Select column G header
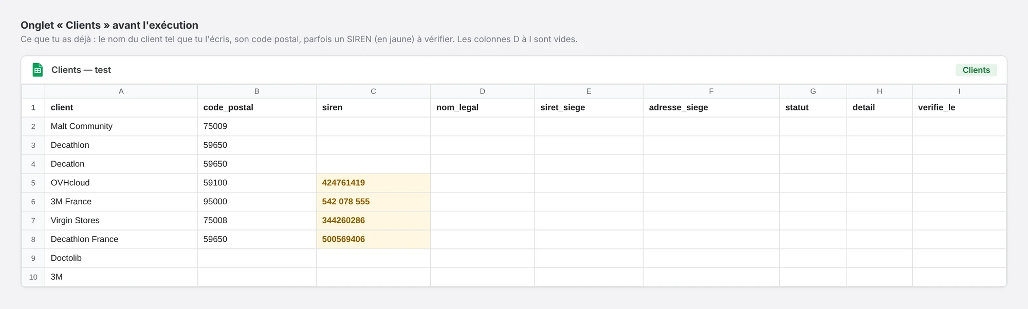The width and height of the screenshot is (1028, 309). 813,91
